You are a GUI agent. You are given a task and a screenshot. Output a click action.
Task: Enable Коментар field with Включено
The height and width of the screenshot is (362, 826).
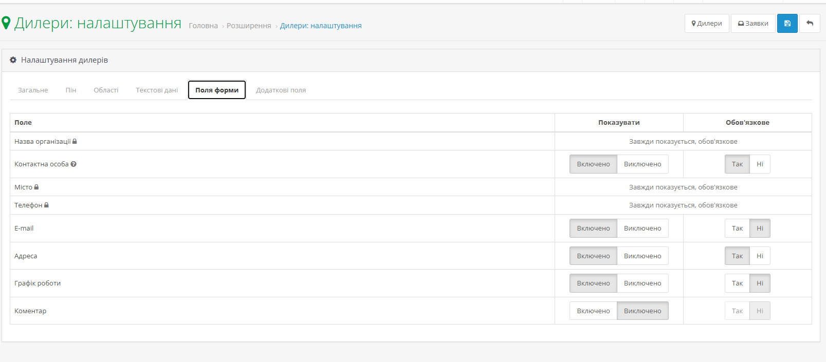coord(593,311)
